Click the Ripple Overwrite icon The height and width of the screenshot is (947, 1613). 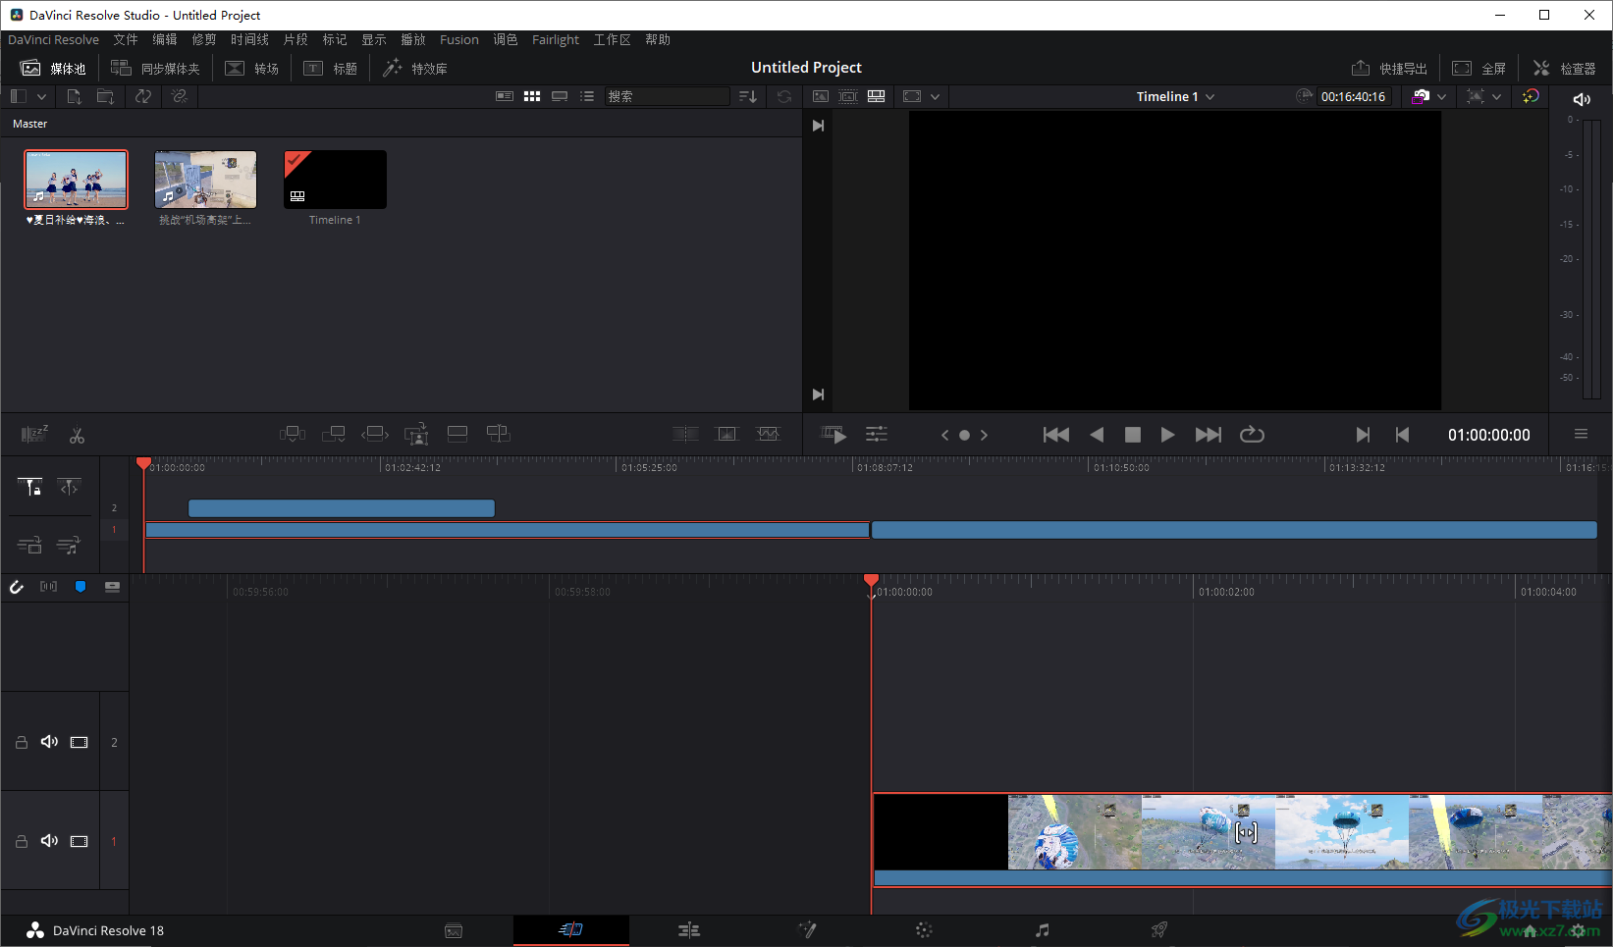click(375, 434)
